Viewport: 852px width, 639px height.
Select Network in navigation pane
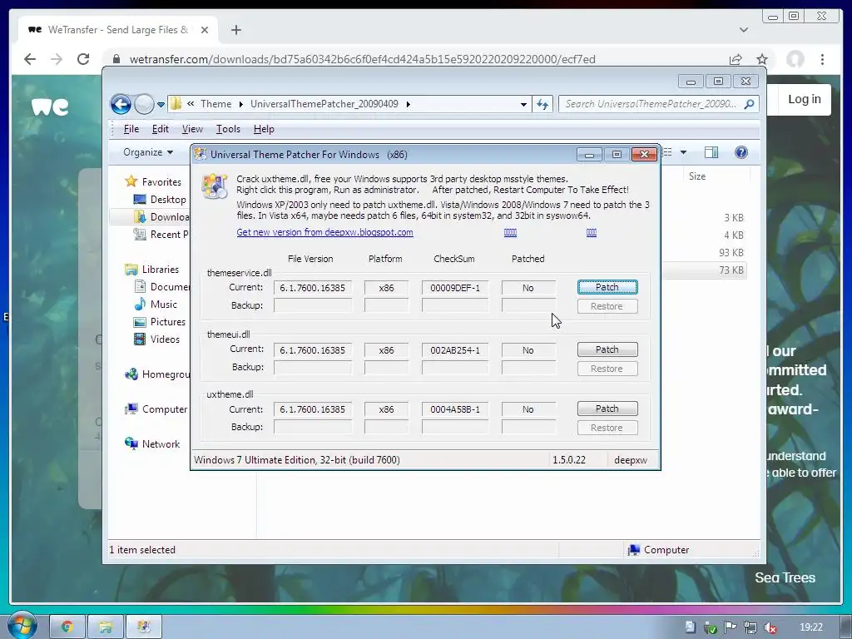[161, 444]
